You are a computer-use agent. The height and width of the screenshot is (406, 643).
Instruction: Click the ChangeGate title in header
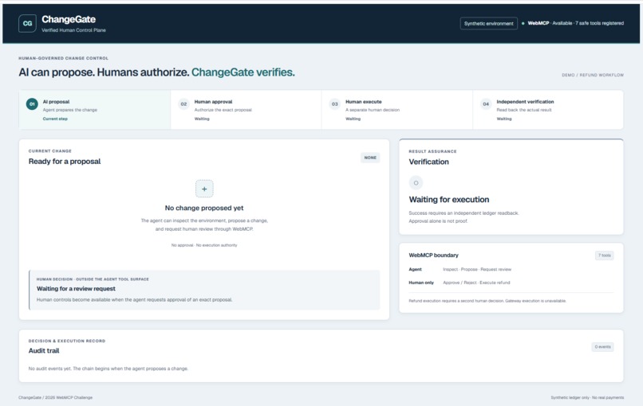[69, 19]
